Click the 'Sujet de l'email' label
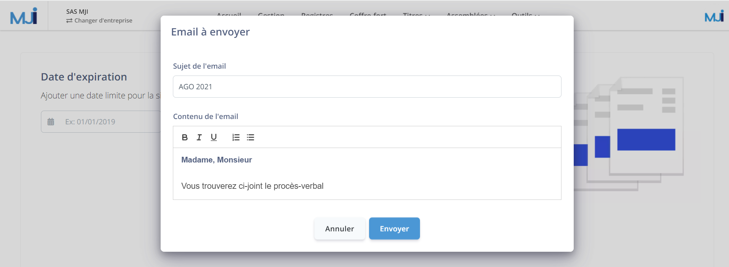The width and height of the screenshot is (729, 267). (200, 66)
